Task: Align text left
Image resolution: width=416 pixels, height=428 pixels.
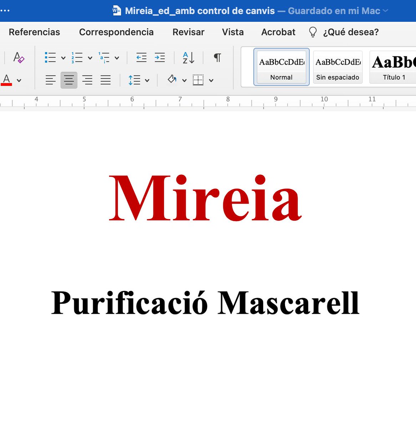Action: pos(51,80)
